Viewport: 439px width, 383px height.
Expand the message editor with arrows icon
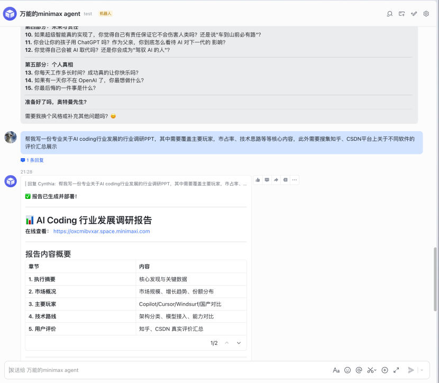pyautogui.click(x=396, y=370)
